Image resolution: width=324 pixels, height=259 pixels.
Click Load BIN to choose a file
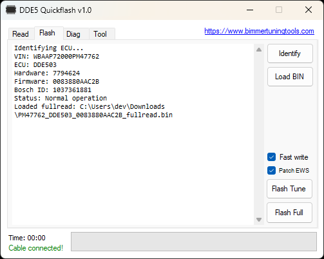pos(290,77)
